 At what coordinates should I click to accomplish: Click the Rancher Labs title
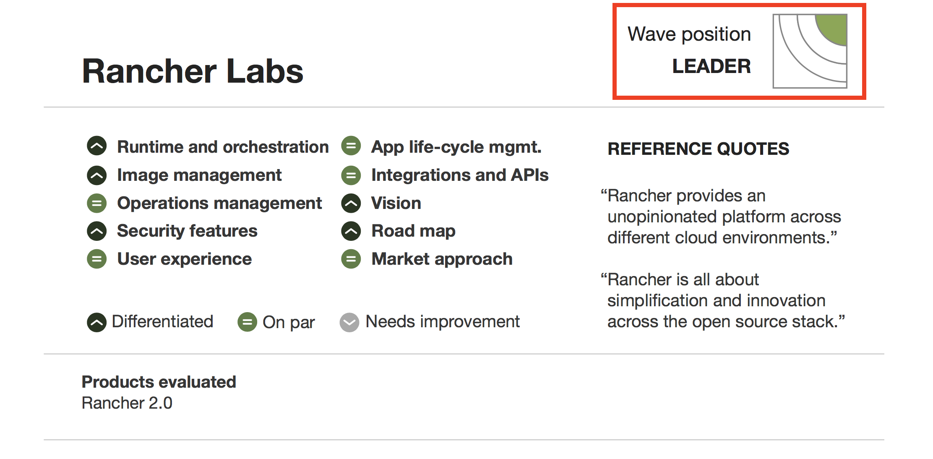(193, 71)
